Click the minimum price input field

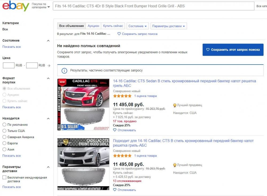point(9,65)
